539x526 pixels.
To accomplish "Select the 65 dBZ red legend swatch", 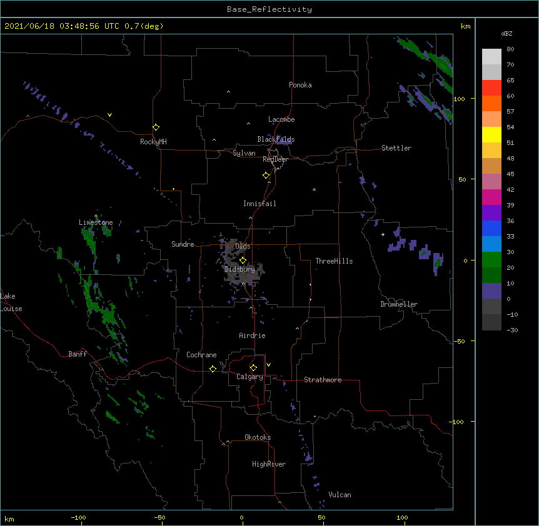I will click(491, 87).
